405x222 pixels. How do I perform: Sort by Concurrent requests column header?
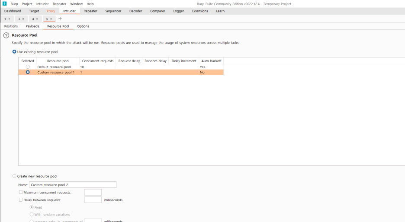pos(98,61)
